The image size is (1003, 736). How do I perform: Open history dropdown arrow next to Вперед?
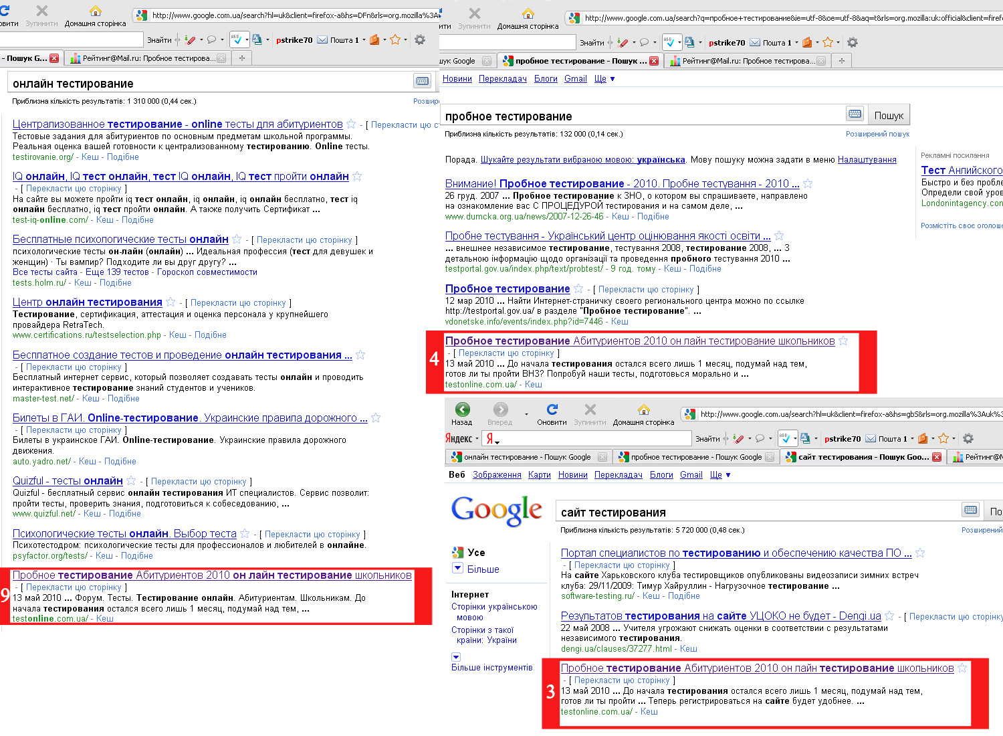526,414
